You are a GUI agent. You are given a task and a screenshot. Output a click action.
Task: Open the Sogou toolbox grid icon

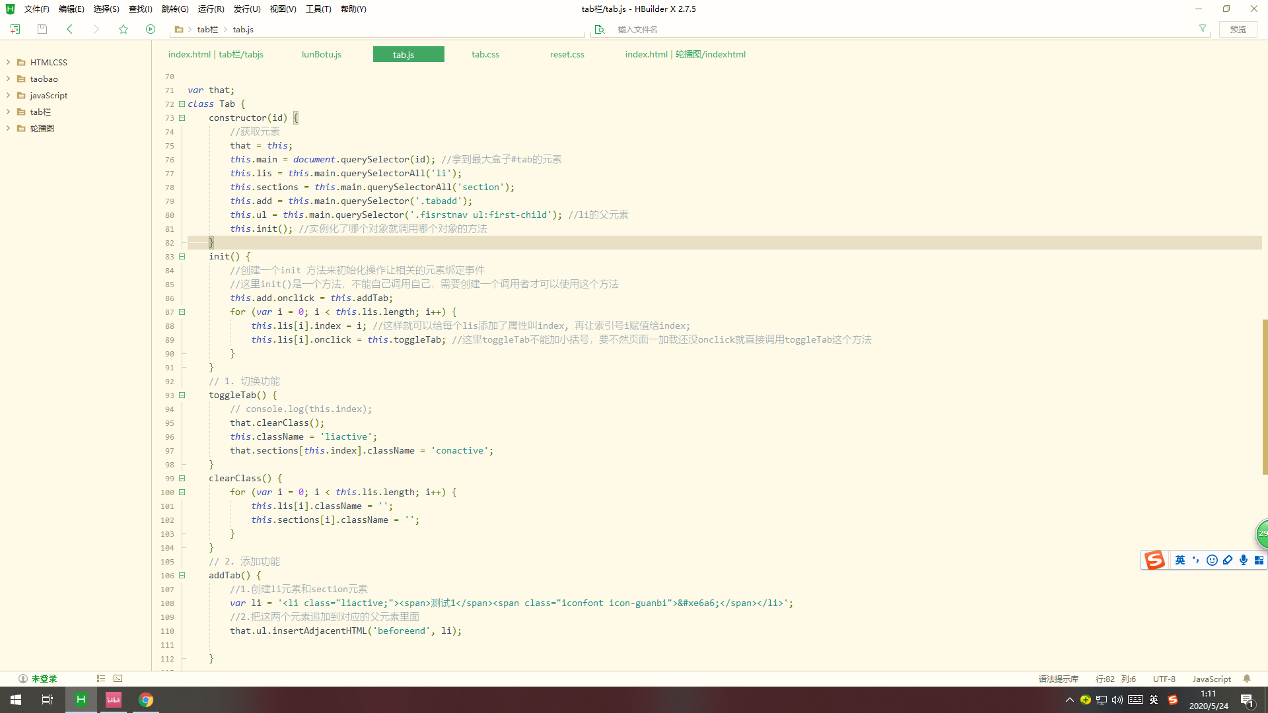1259,560
